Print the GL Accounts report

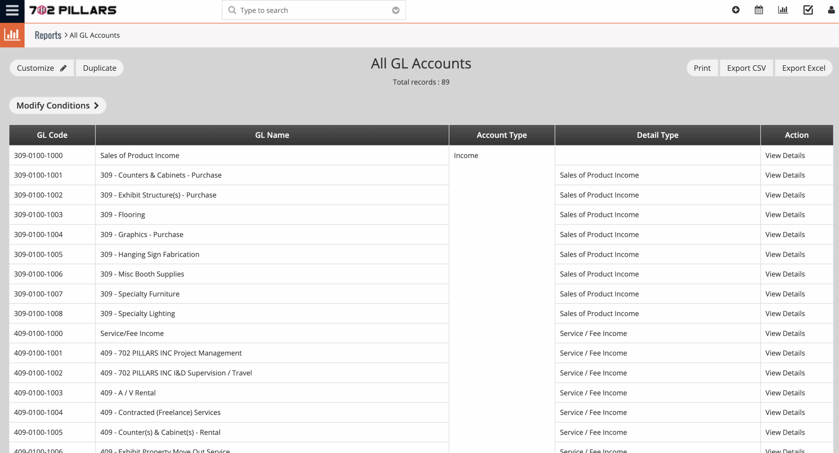pyautogui.click(x=702, y=68)
